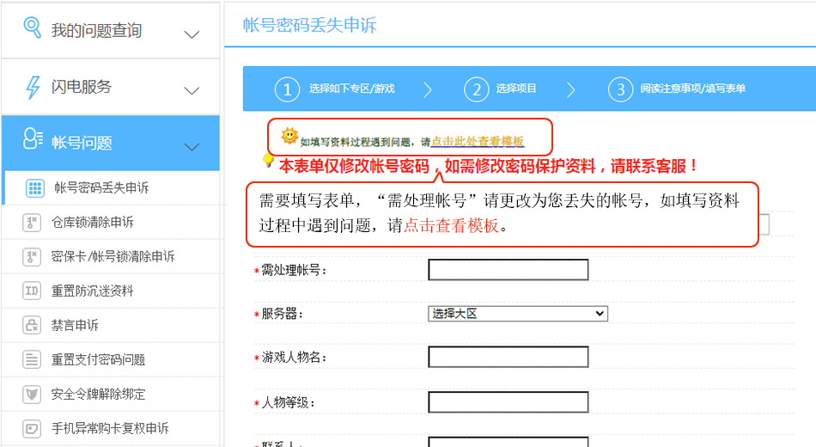Click the step 3 circle number icon
The height and width of the screenshot is (447, 816).
coord(620,89)
